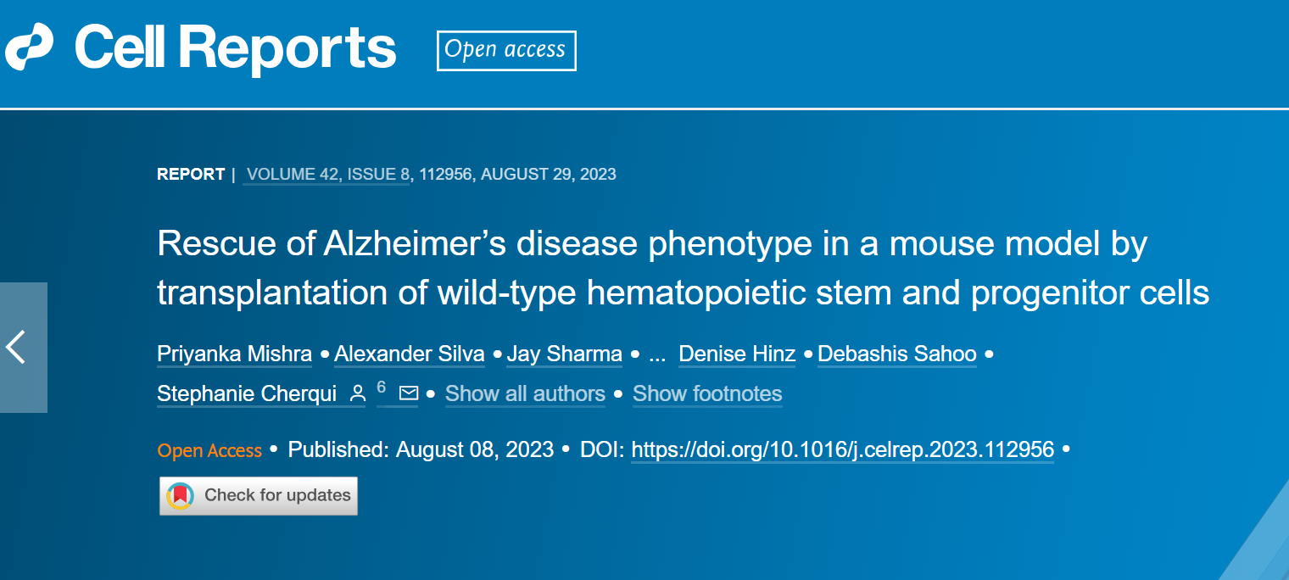Click the person icon after Stephanie Cherqui

tap(358, 393)
